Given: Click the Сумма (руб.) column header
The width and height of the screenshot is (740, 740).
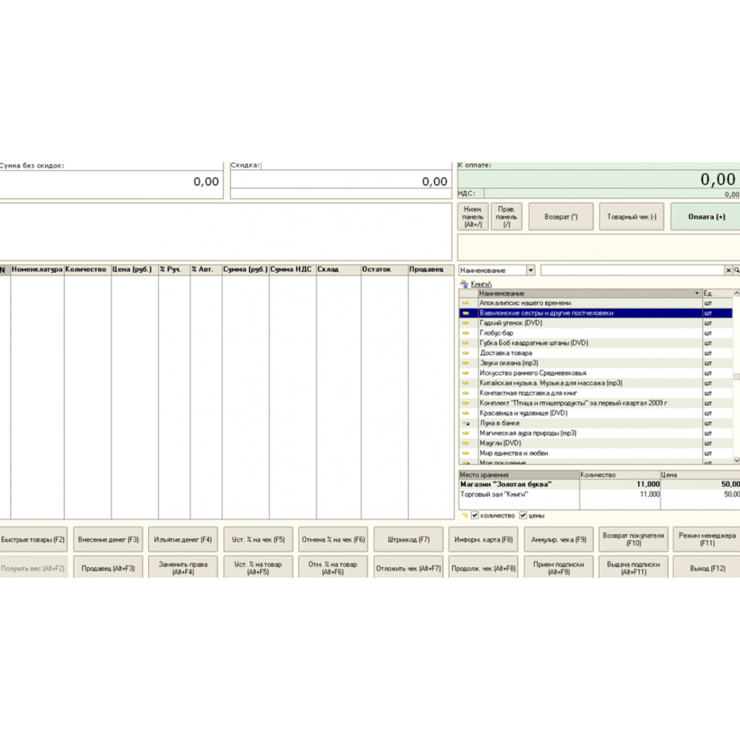Looking at the screenshot, I should 245,269.
